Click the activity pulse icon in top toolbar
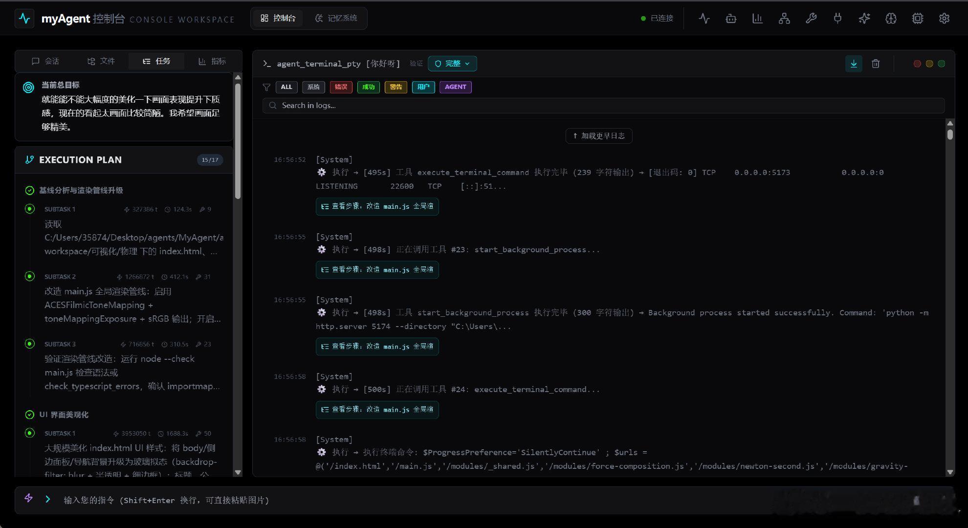Screen dimensions: 968x528 (x=704, y=19)
